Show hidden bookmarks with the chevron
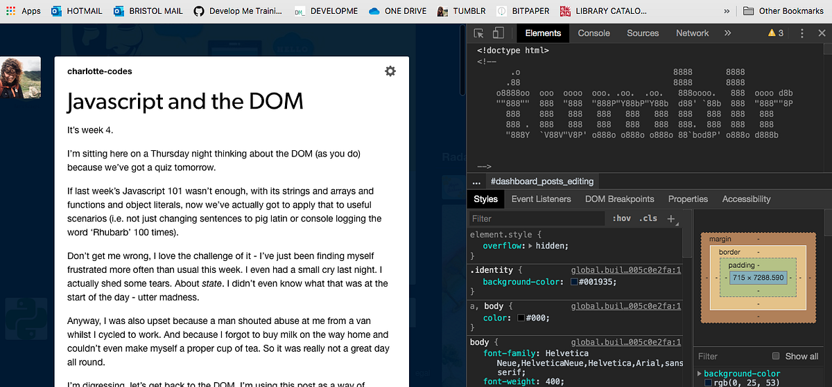 727,11
